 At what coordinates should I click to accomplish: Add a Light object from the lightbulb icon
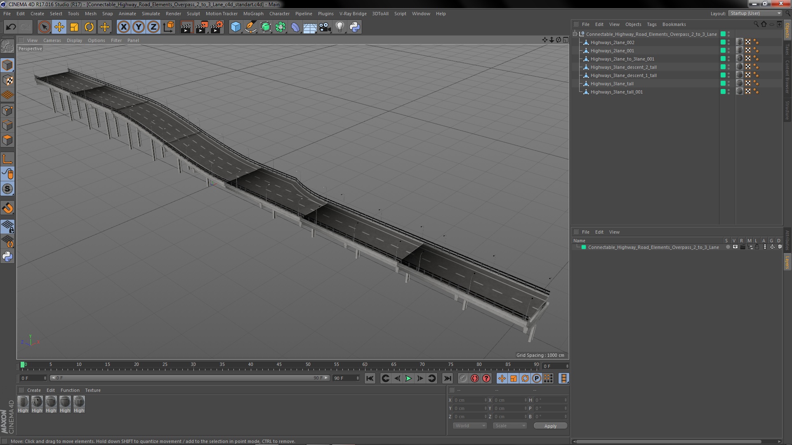[339, 27]
